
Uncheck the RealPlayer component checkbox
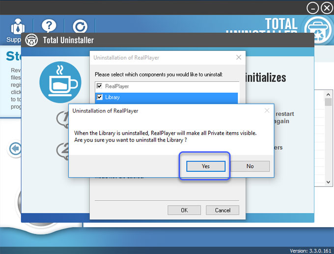(x=99, y=86)
